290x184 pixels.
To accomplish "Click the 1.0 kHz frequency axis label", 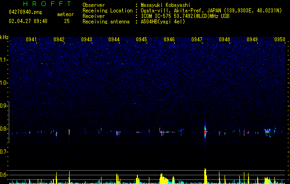I will [x=4, y=83].
